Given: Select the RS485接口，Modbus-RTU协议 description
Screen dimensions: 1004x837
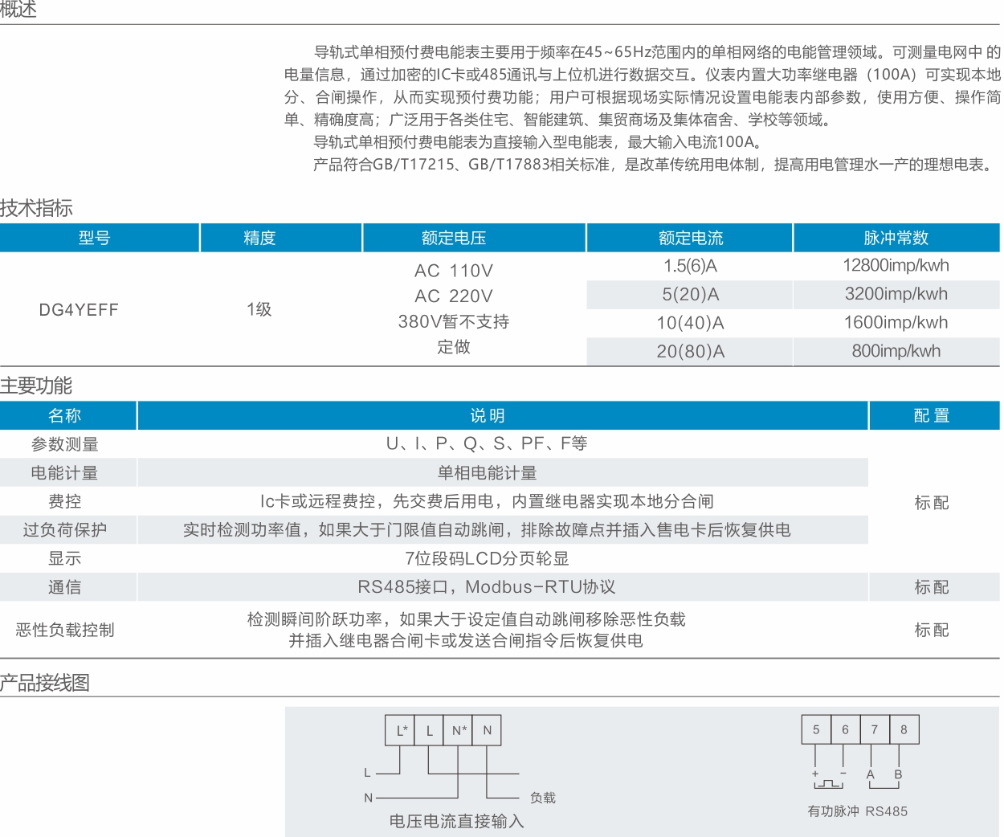Looking at the screenshot, I should pyautogui.click(x=487, y=587).
